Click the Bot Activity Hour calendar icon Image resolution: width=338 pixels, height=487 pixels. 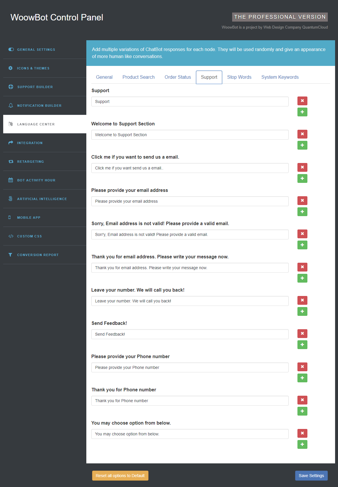coord(10,180)
